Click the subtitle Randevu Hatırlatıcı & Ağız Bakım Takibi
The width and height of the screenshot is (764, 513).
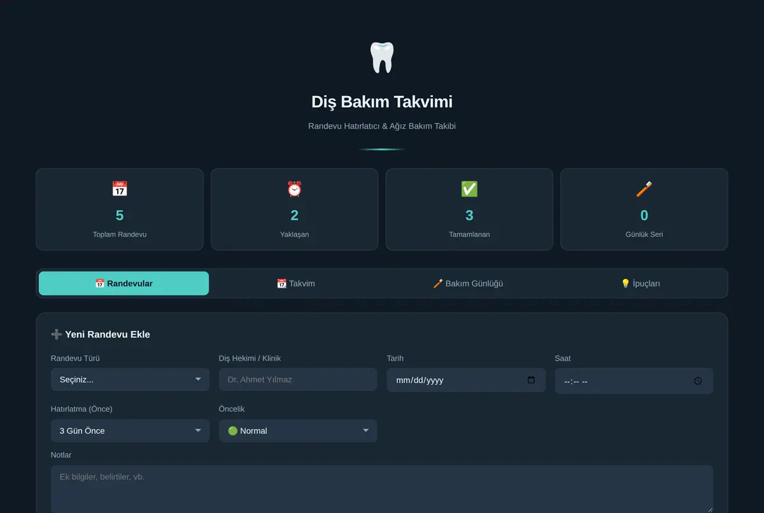pos(382,126)
